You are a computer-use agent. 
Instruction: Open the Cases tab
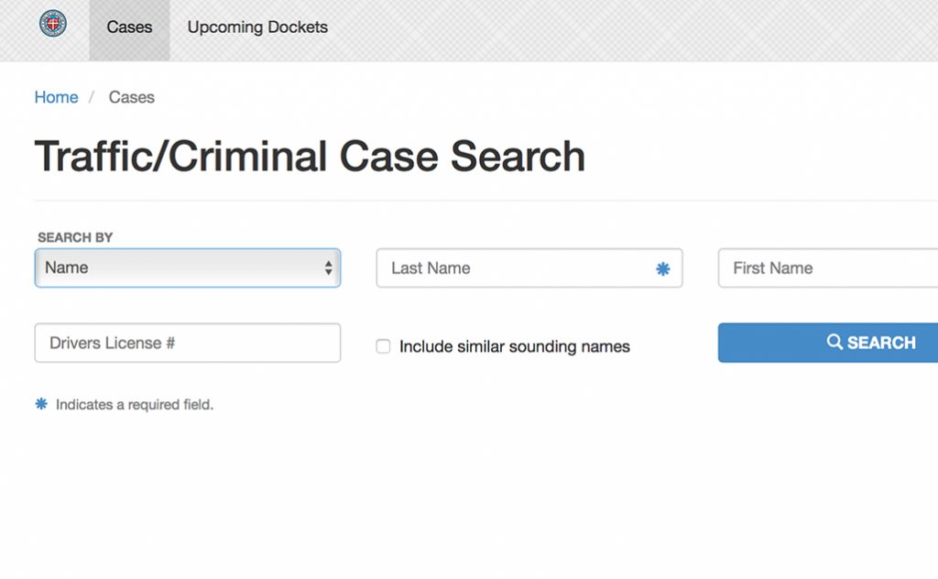pos(129,27)
